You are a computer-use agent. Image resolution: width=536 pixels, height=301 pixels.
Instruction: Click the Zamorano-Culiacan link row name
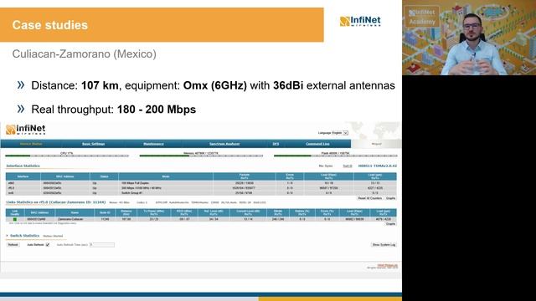point(70,219)
